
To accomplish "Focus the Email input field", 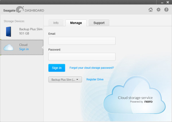I will pyautogui.click(x=82, y=41).
